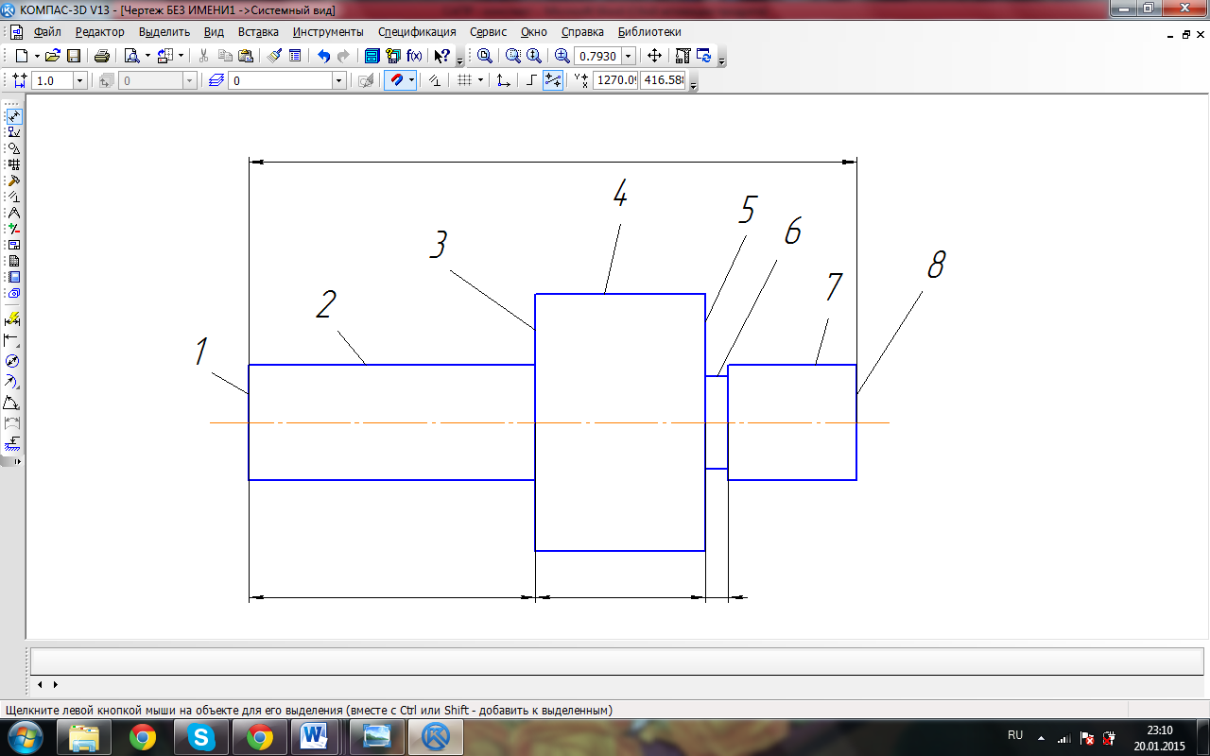Open the library manager icon
This screenshot has width=1210, height=756.
372,56
